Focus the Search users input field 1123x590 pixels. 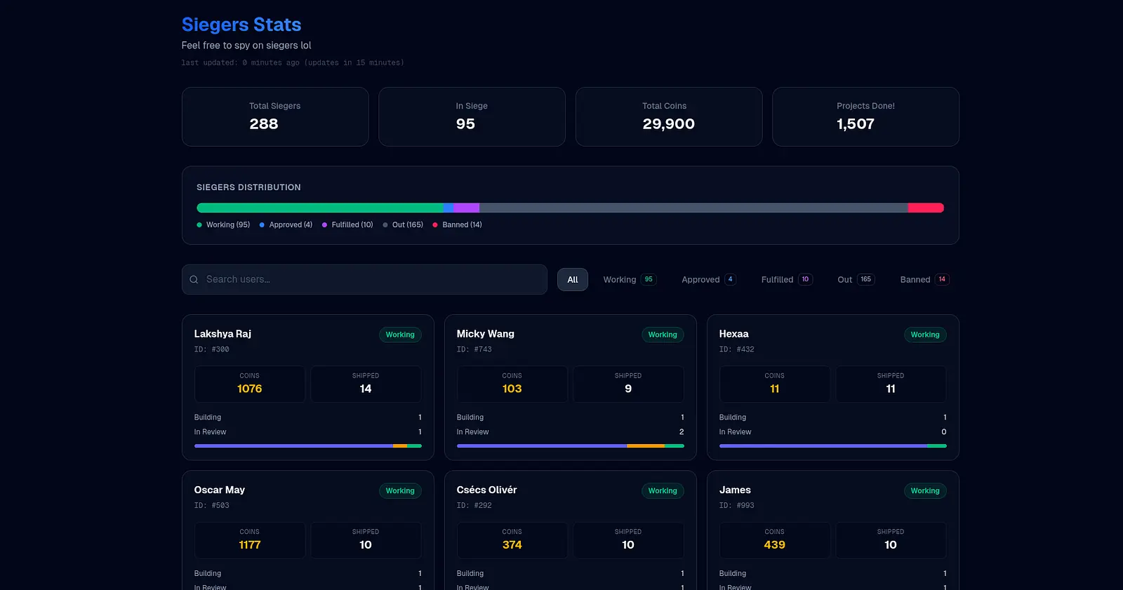pos(372,279)
